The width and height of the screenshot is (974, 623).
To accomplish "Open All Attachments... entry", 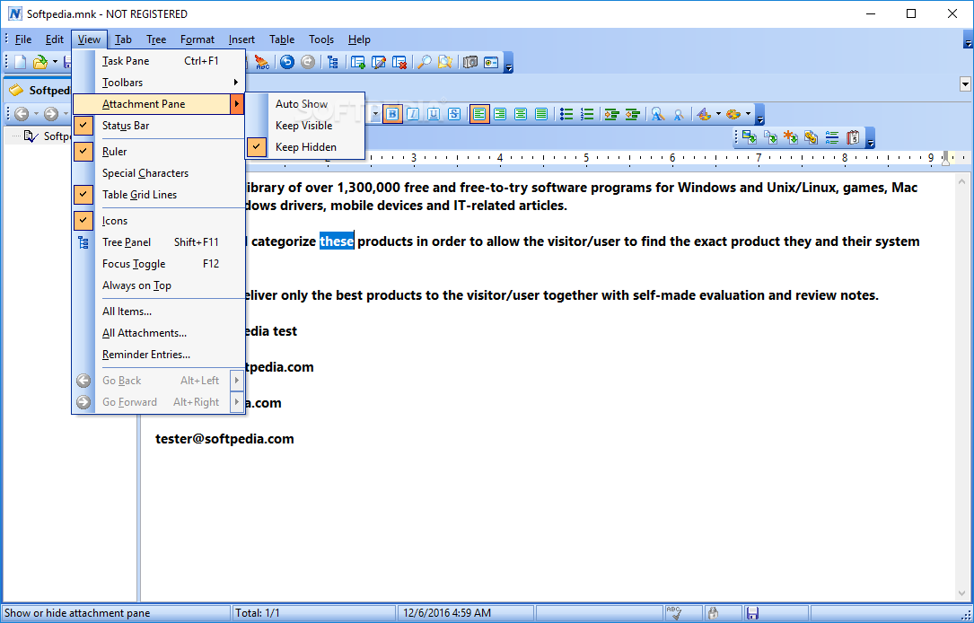I will coord(159,333).
